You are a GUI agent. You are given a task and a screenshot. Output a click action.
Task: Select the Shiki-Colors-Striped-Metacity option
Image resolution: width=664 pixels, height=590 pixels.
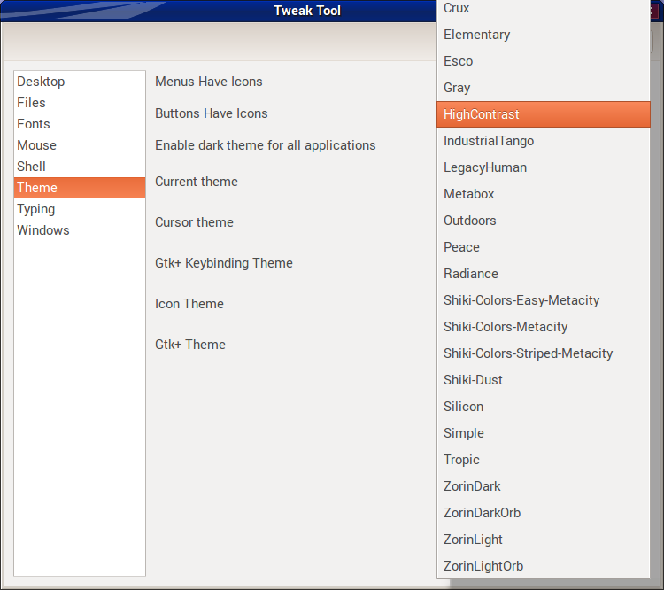coord(528,353)
